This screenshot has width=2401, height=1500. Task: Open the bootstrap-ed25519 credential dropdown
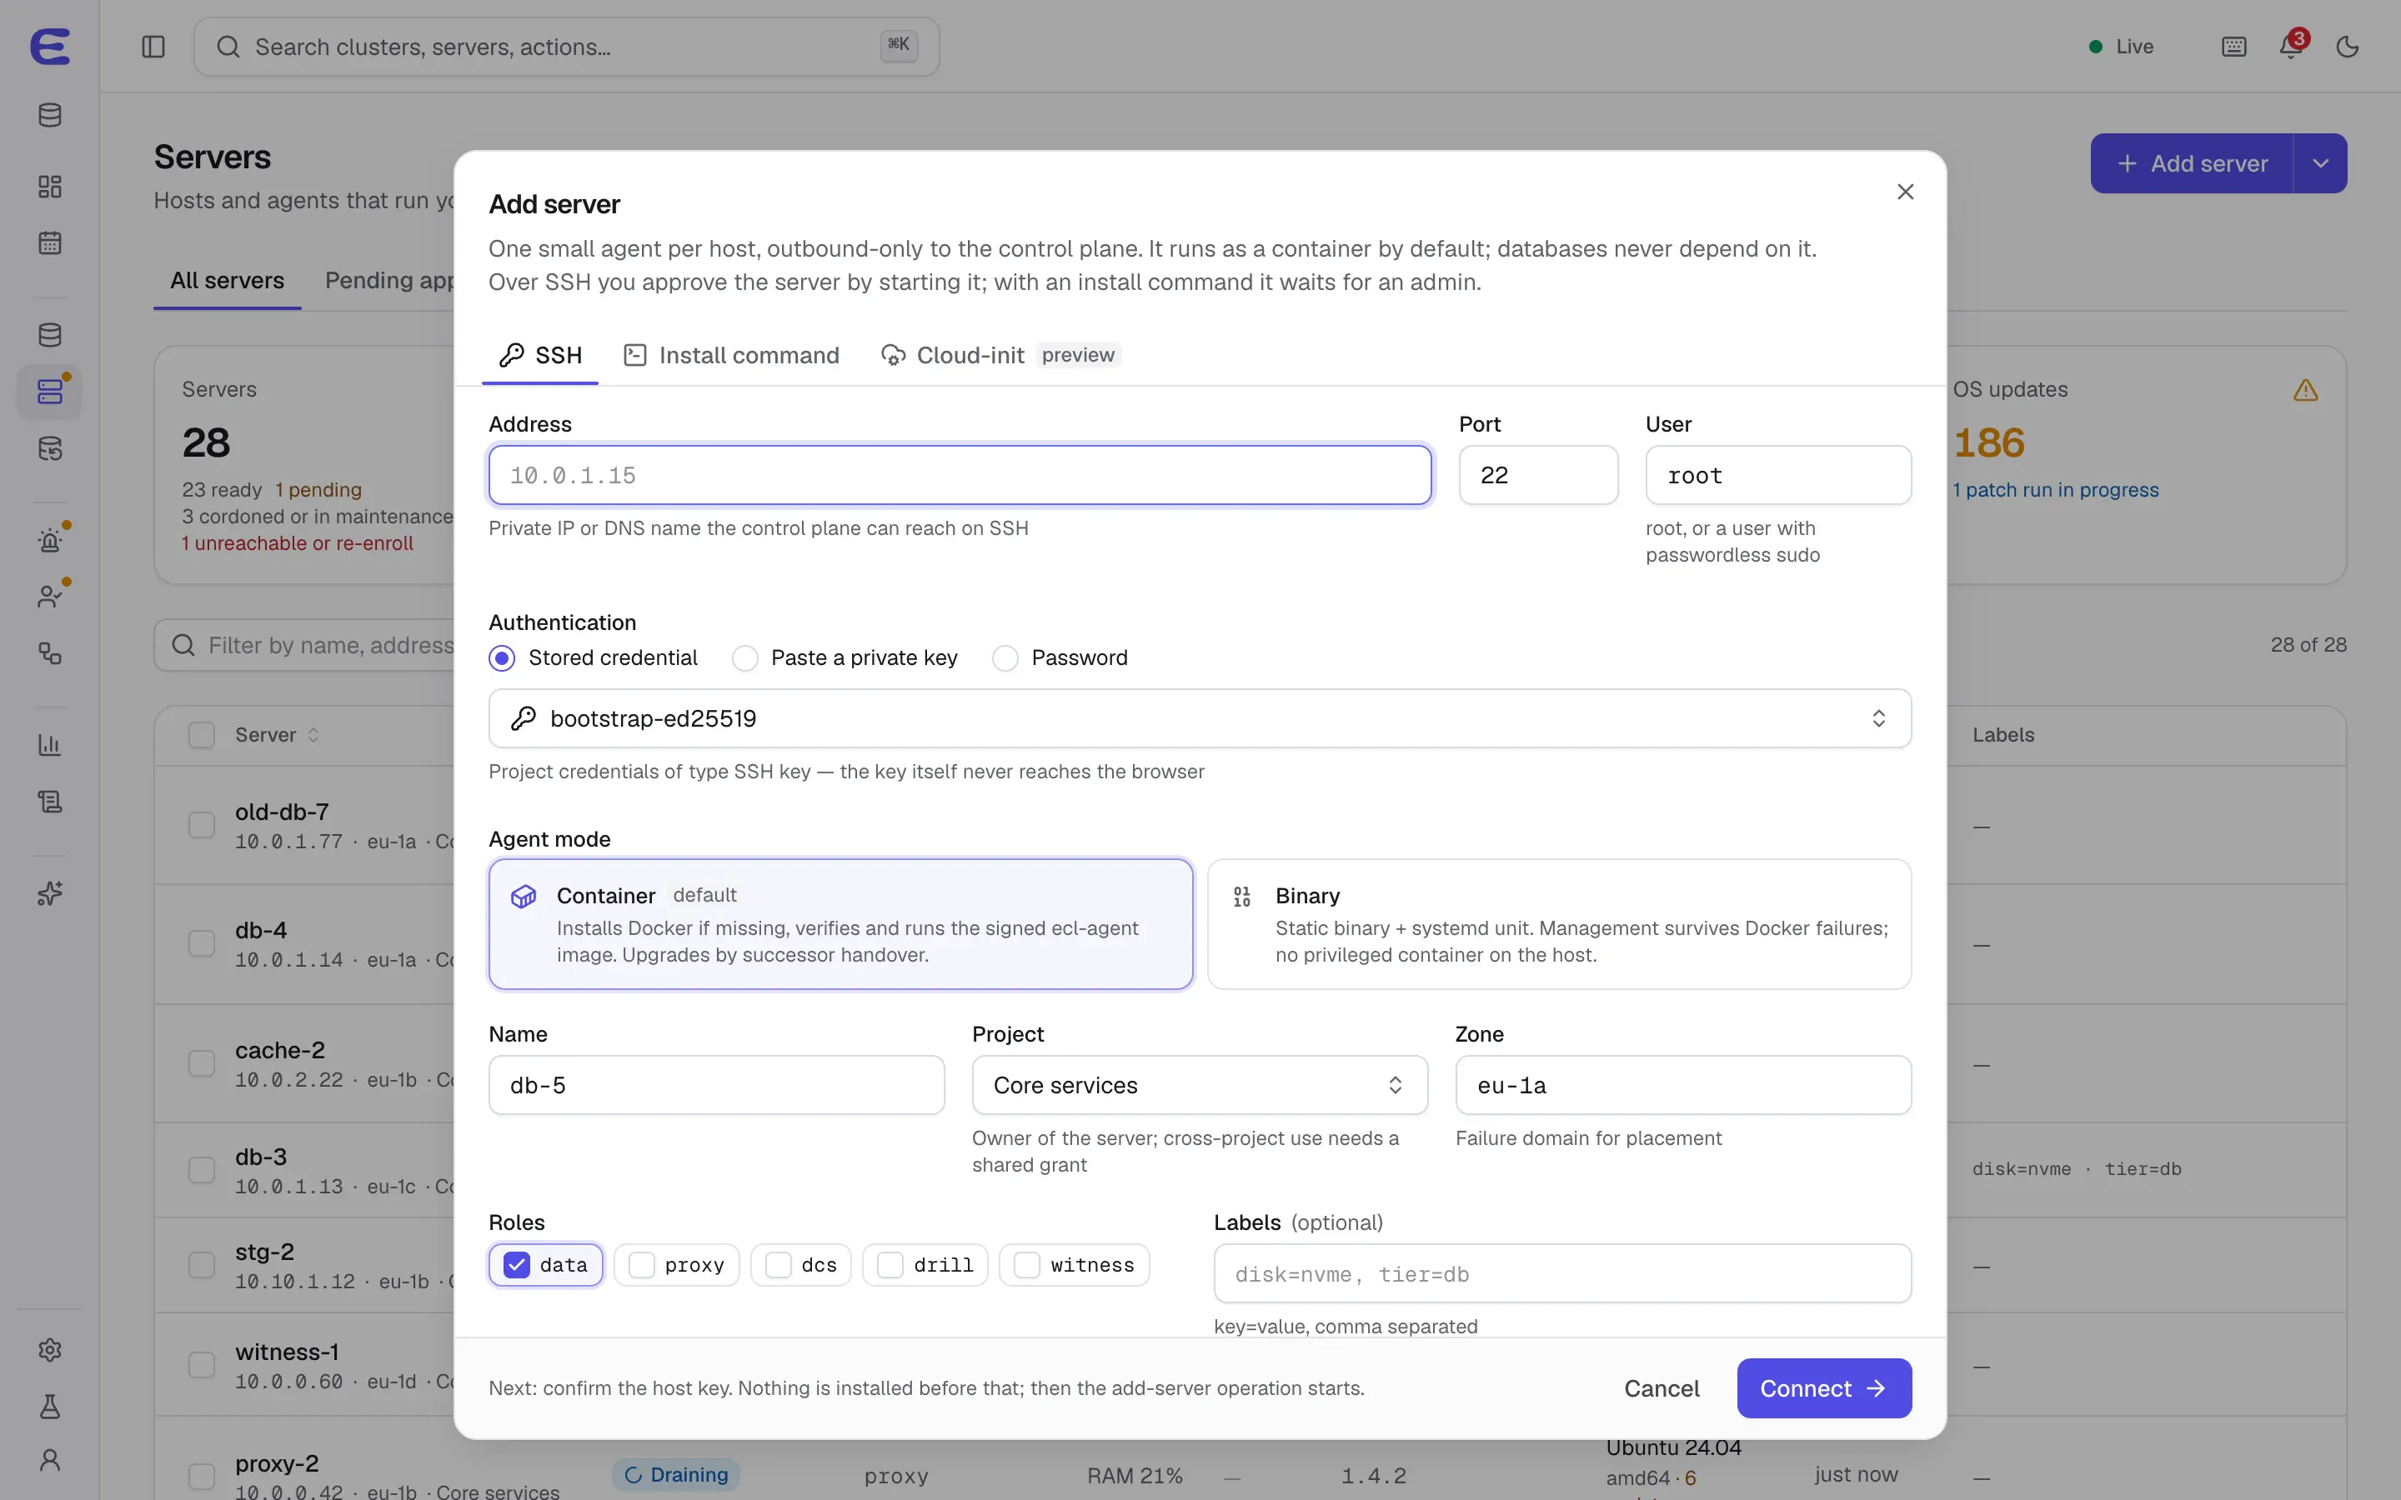(x=1200, y=718)
